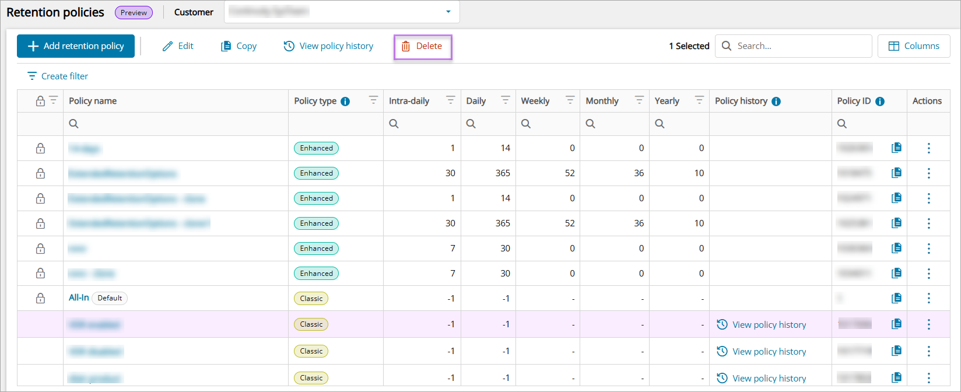
Task: Click the top Search field
Action: [x=799, y=46]
